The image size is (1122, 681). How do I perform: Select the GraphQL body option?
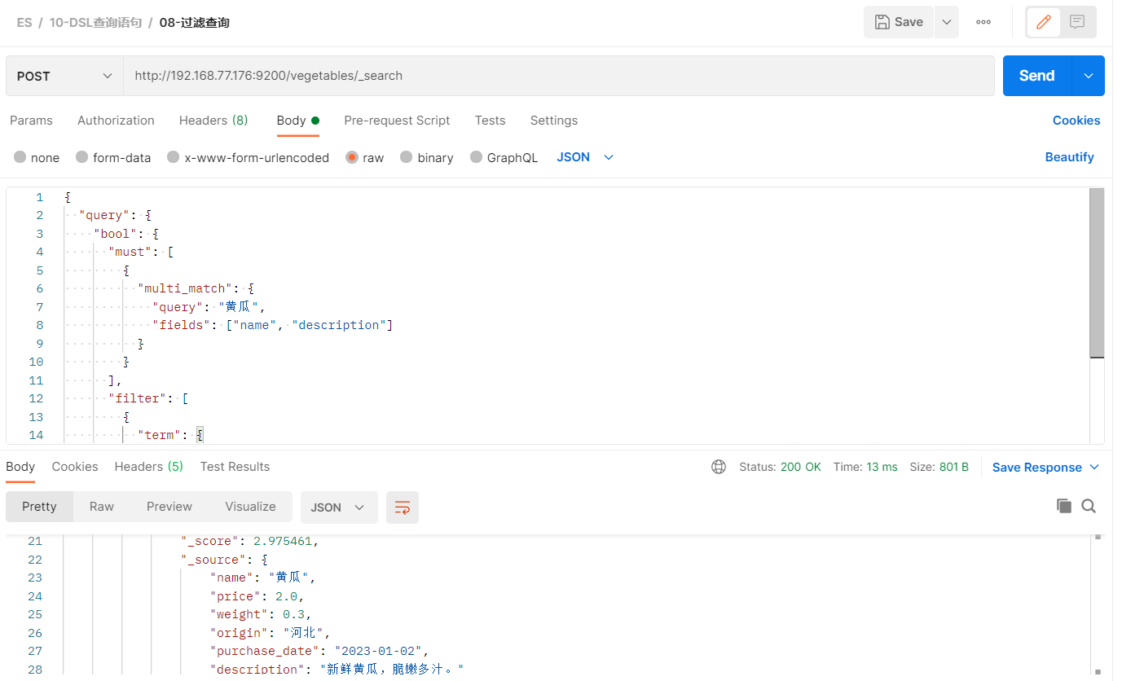(x=504, y=157)
